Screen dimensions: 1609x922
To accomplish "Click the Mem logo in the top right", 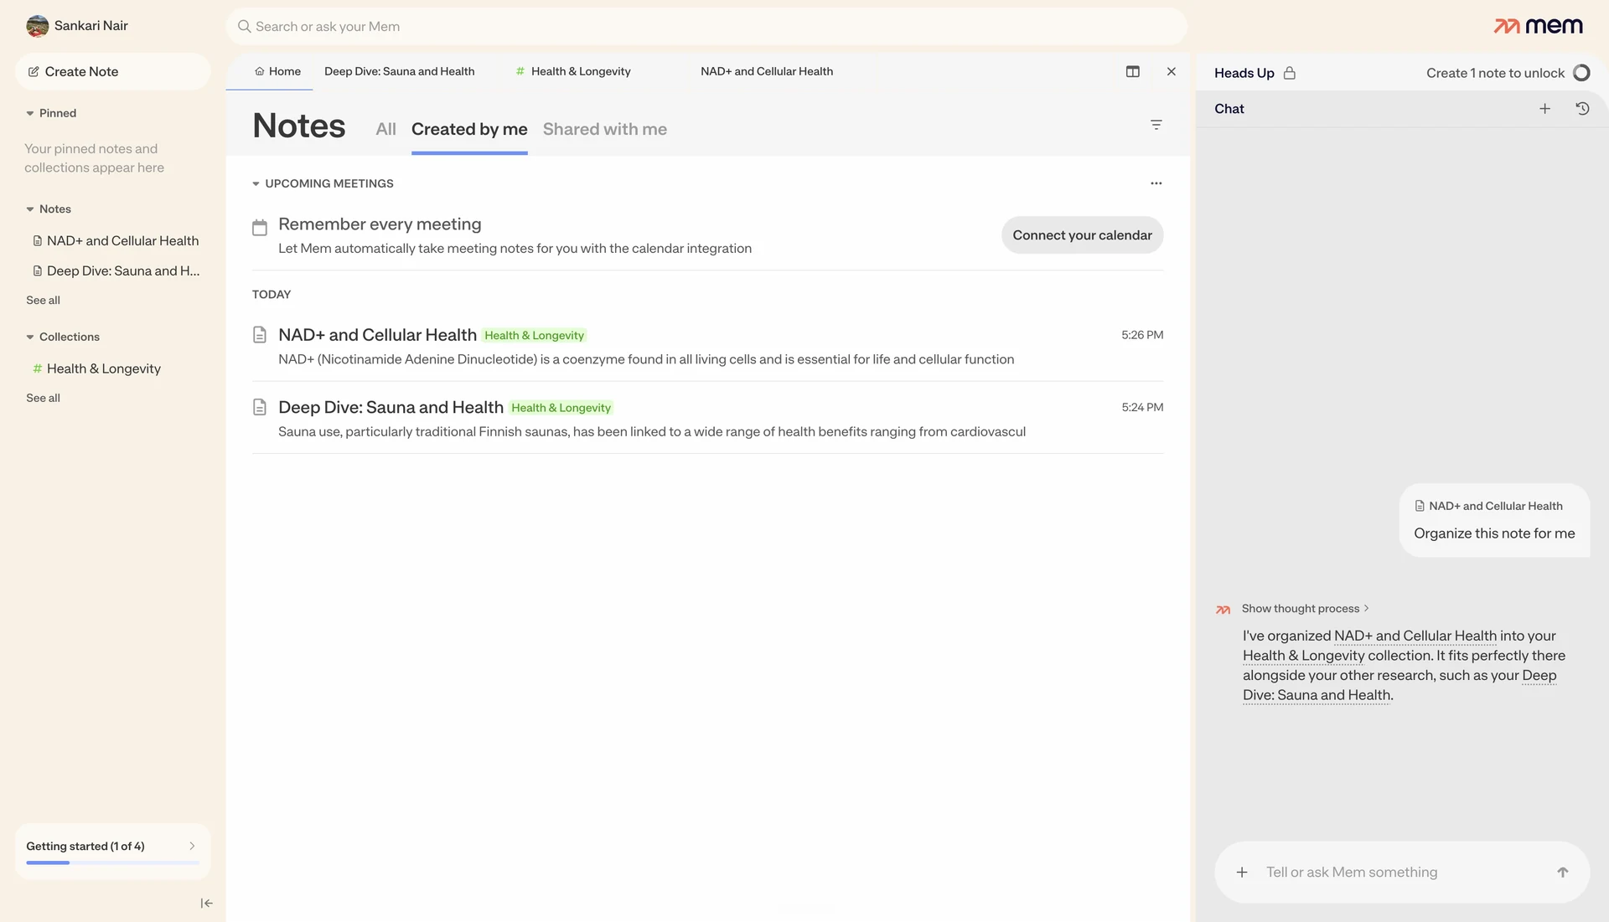I will coord(1538,26).
